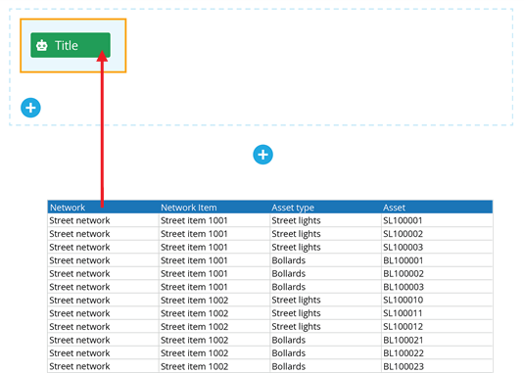The height and width of the screenshot is (373, 524).
Task: Add section with the centered plus icon
Action: coord(263,155)
